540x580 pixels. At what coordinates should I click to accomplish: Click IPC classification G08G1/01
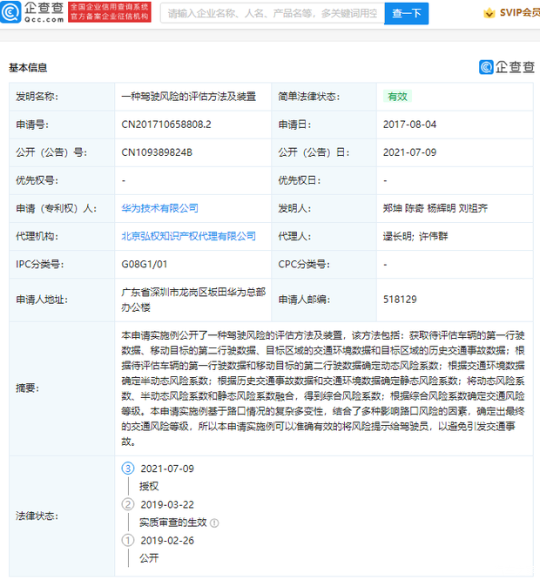tap(145, 264)
